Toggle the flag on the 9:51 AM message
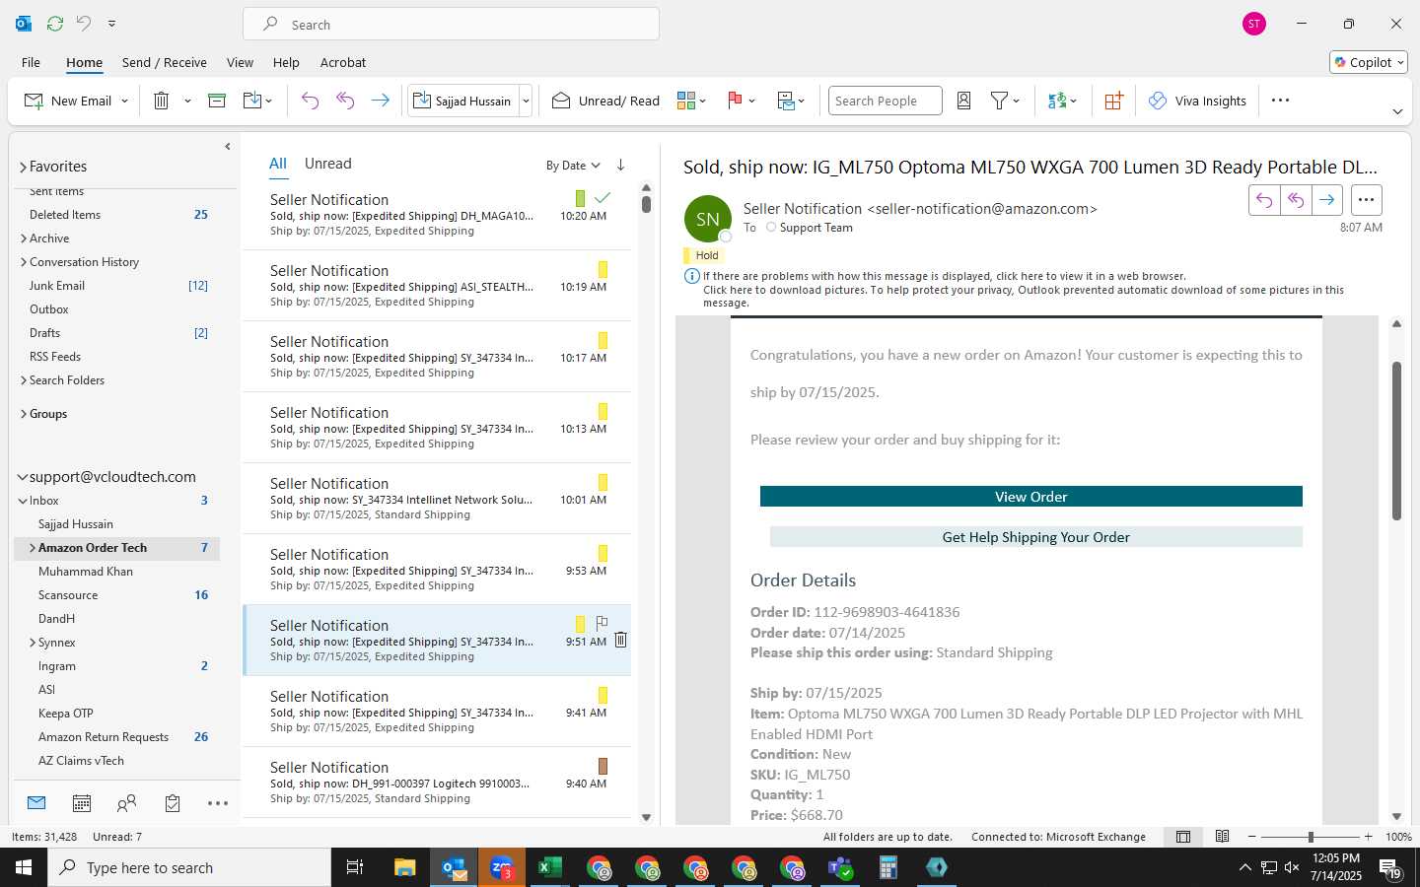Viewport: 1420px width, 887px height. pos(602,623)
